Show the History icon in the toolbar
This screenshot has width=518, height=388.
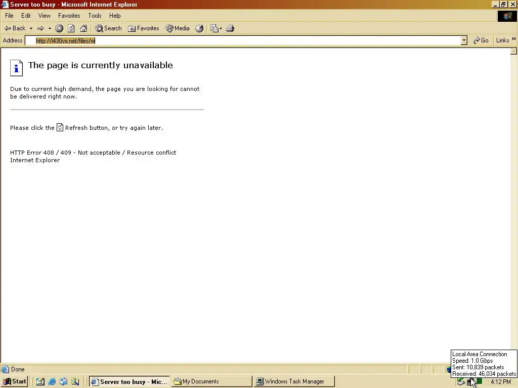click(x=199, y=28)
